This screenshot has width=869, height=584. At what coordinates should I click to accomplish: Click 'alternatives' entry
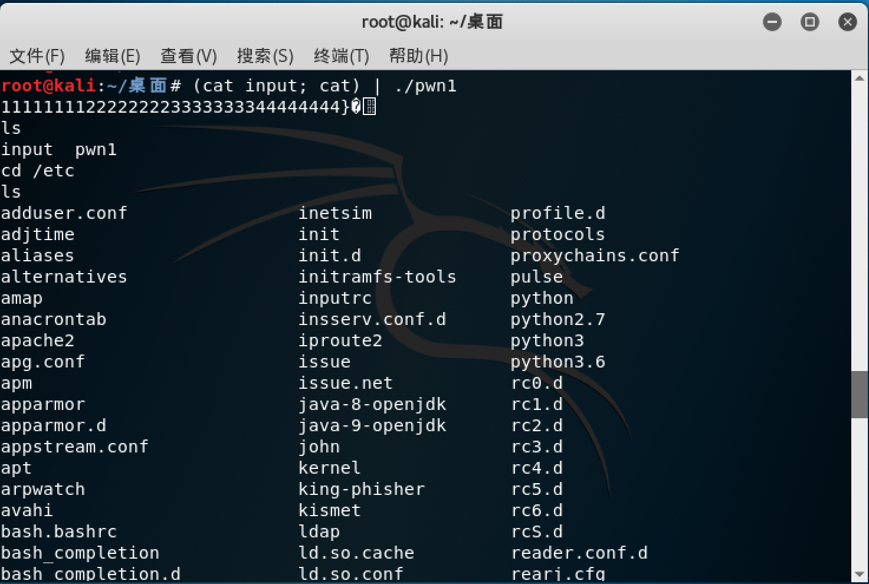[64, 277]
